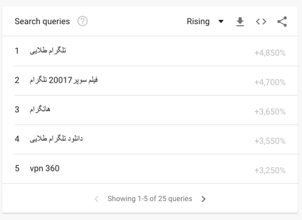Expand the Rising dropdown arrow

[x=221, y=22]
